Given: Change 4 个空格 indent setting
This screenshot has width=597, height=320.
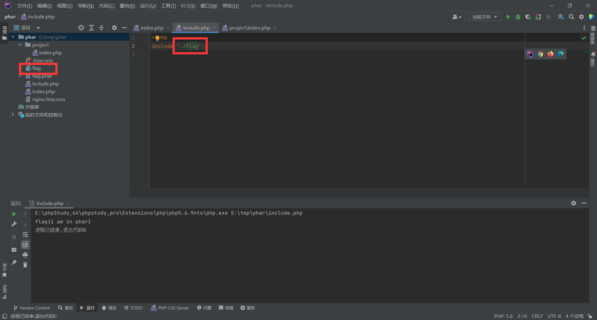Looking at the screenshot, I should tap(574, 316).
